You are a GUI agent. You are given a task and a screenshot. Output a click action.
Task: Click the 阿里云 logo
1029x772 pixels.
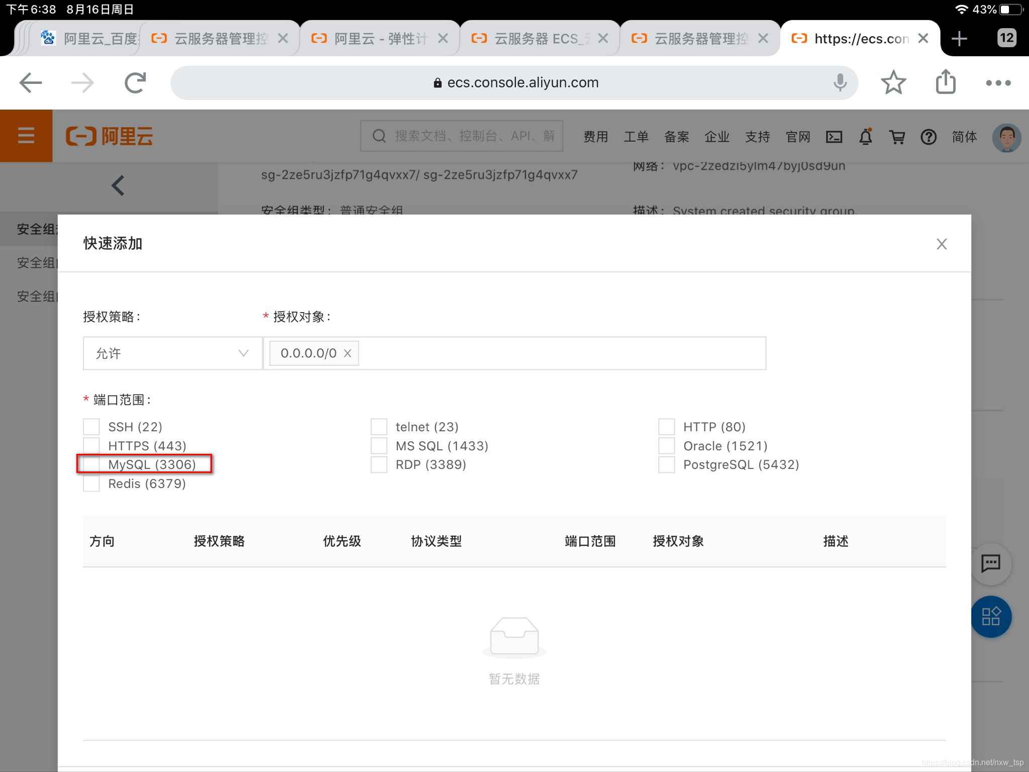110,136
